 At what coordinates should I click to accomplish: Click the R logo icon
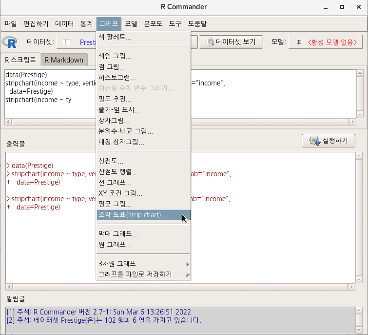[9, 42]
